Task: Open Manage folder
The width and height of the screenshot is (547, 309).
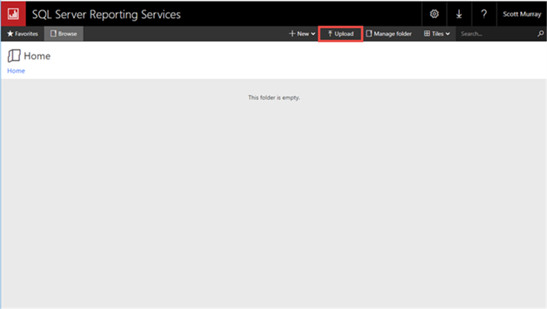Action: (389, 34)
